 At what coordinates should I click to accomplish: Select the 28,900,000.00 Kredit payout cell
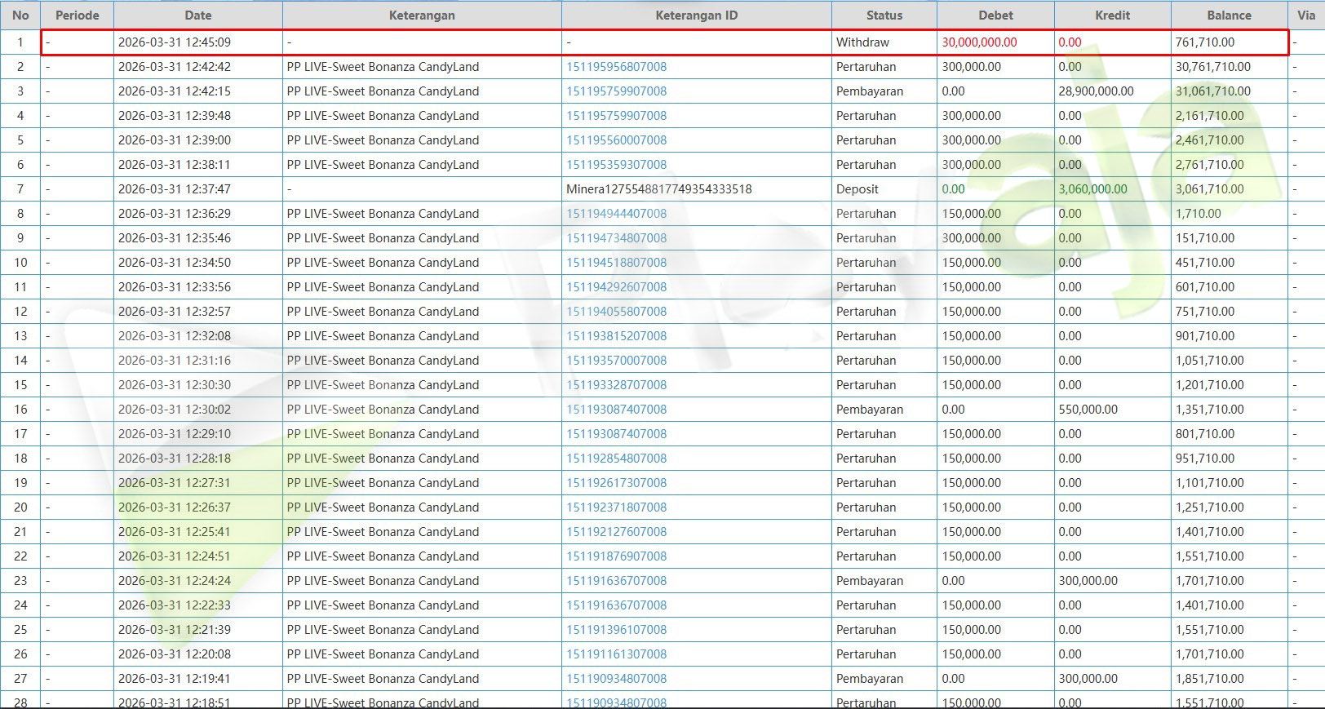click(x=1096, y=91)
